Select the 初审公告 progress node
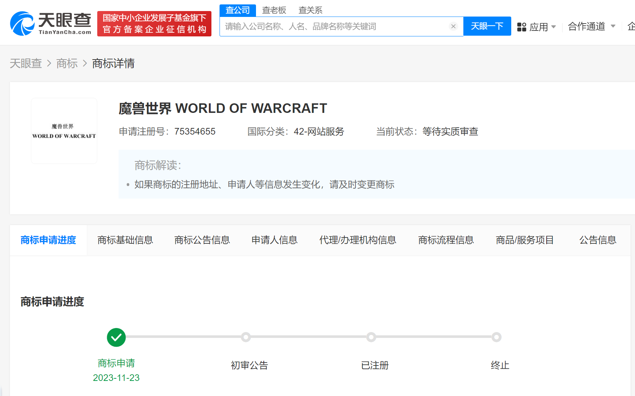The width and height of the screenshot is (635, 396). [x=246, y=337]
